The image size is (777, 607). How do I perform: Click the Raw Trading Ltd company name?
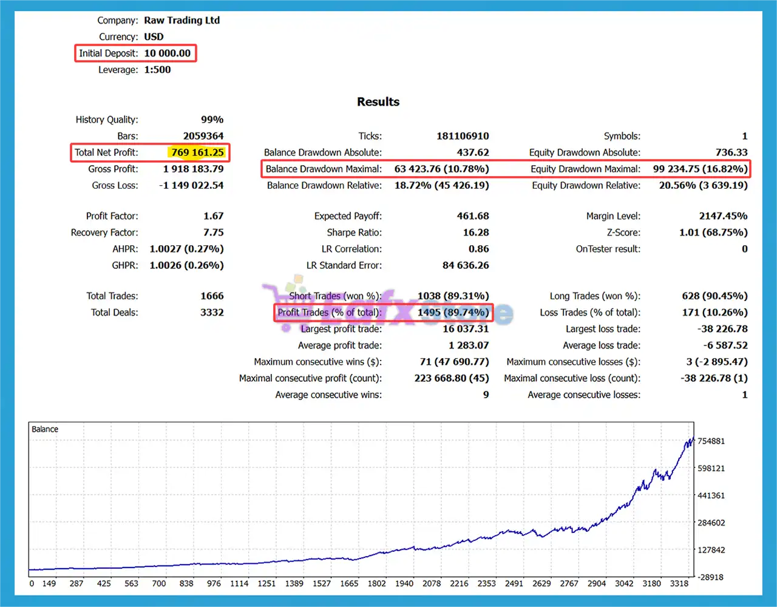pos(182,20)
